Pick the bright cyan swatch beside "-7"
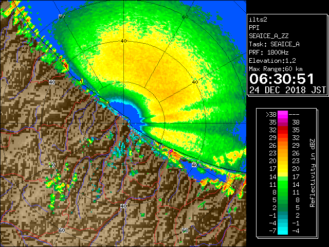Screen dimensions: 329x247 coord(283,231)
